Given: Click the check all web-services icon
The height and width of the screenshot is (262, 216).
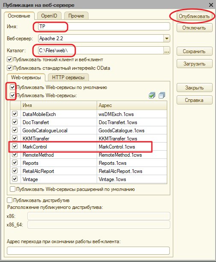Looking at the screenshot, I should tap(152, 95).
